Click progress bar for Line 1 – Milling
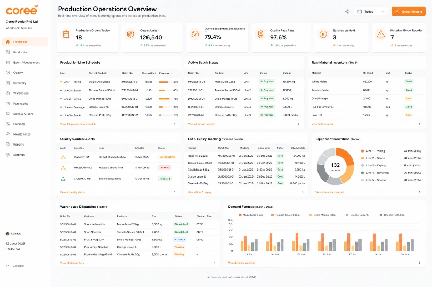 point(164,82)
